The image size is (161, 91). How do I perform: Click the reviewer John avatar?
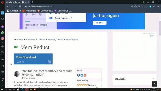[17, 74]
